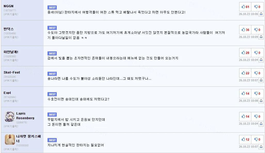The image size is (265, 153).
Task: Click IP보기클릭 under 반닥스
Action: (11, 37)
